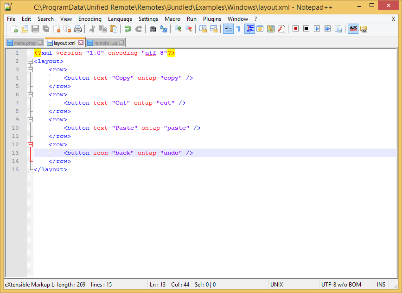Screen dimensions: 402x293
Task: Toggle synchronize horizontal scrolling icon
Action: (x=213, y=29)
